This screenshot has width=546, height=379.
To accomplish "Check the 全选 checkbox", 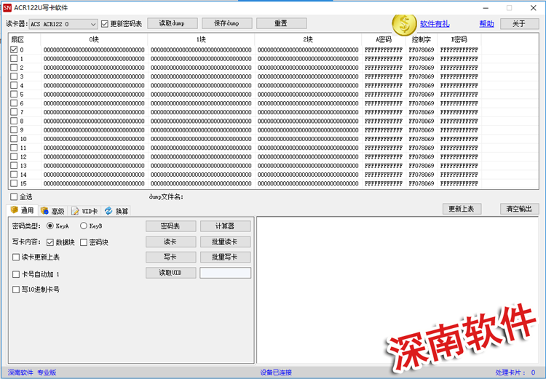I will [14, 196].
